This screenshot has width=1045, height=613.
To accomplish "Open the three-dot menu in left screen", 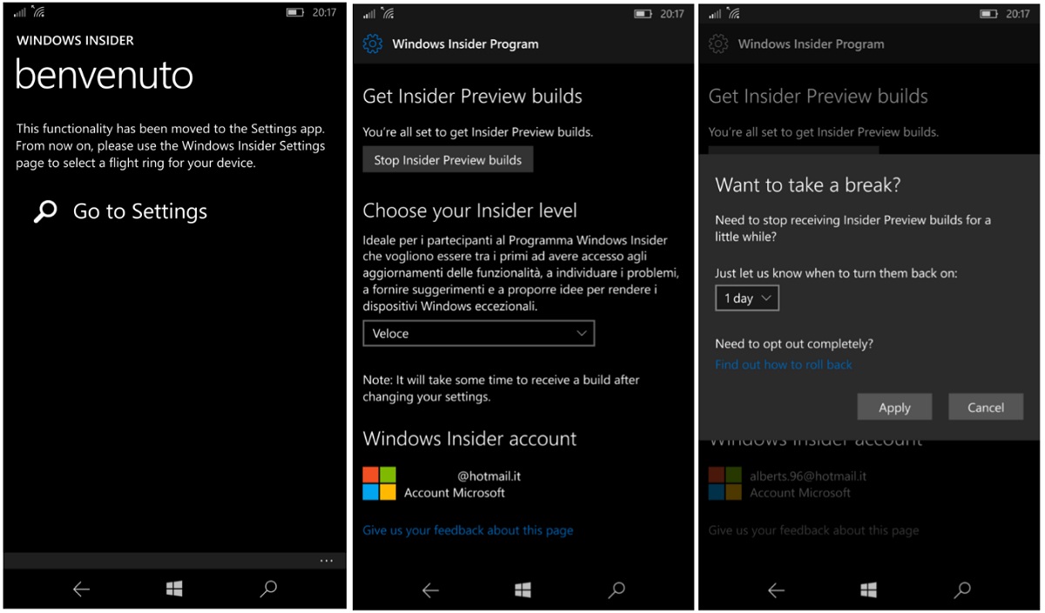I will click(327, 561).
